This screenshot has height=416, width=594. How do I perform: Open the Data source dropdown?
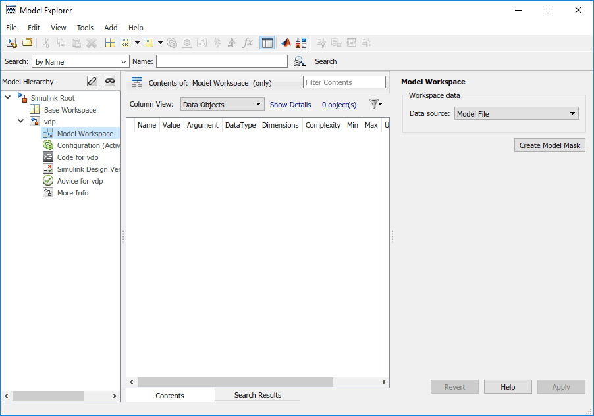516,114
